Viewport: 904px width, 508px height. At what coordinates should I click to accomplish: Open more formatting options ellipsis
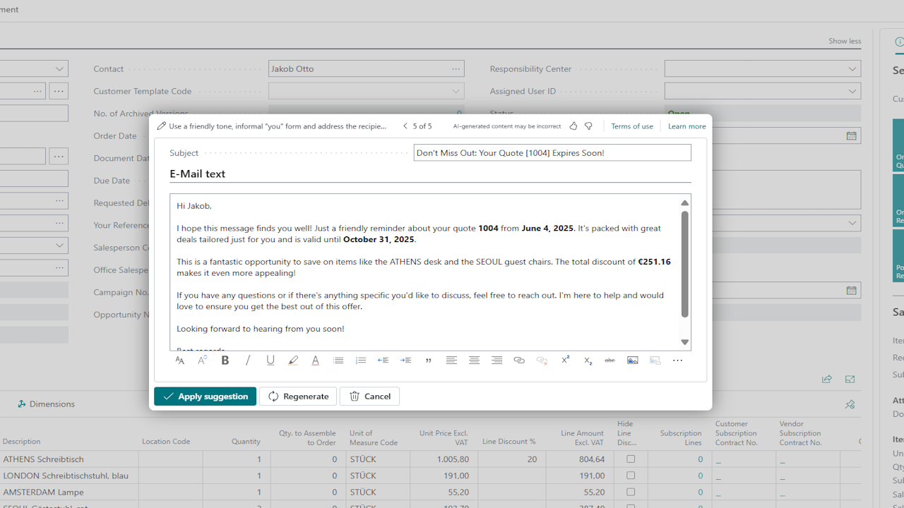[678, 361]
